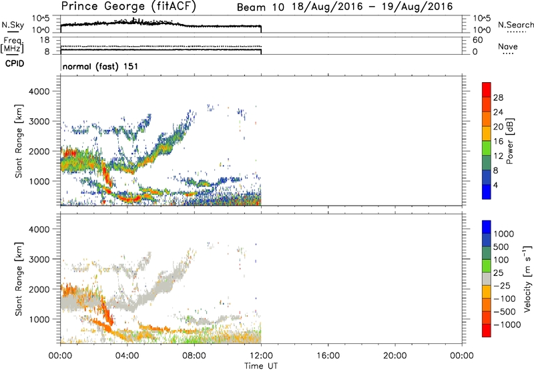Click the '08:00' time tick label
Viewport: 534px width, 370px height.
click(194, 356)
